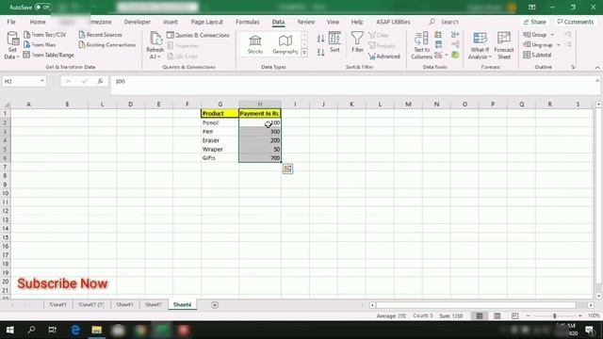Insert function fx button
Screen dimensions: 603x339
[100, 81]
